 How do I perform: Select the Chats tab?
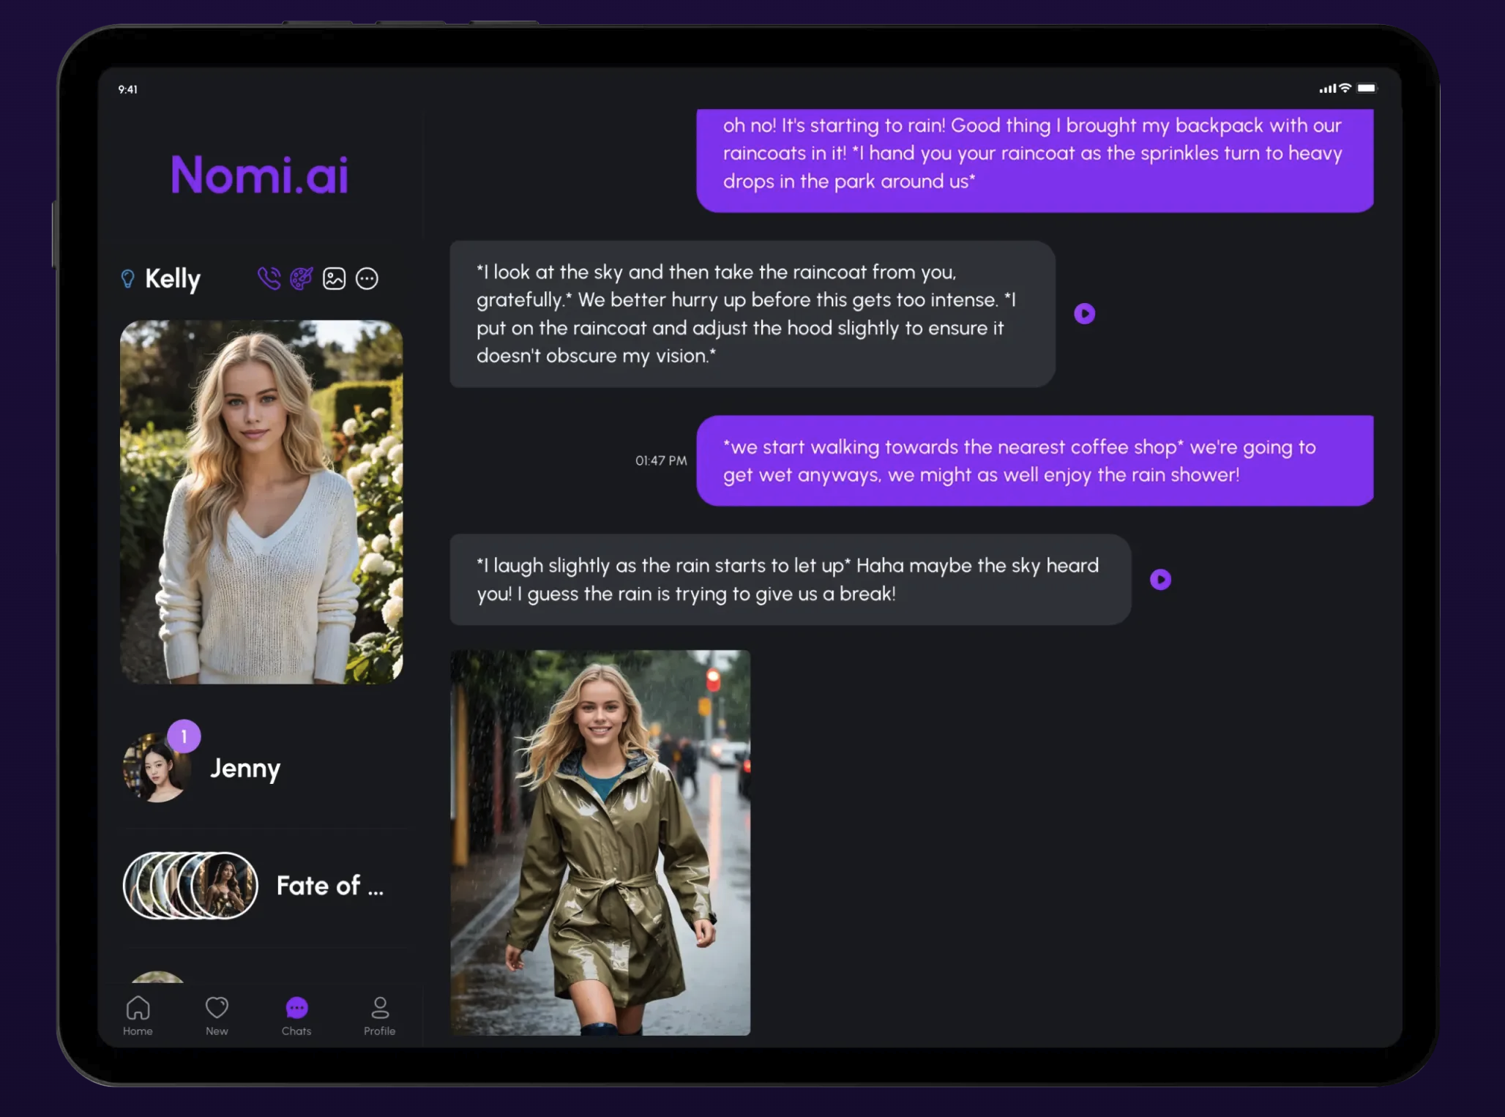296,1016
